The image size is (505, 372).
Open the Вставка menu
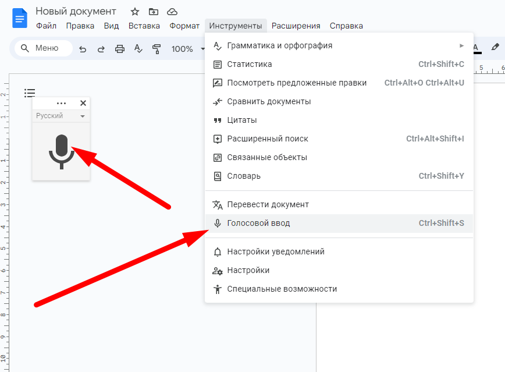144,26
